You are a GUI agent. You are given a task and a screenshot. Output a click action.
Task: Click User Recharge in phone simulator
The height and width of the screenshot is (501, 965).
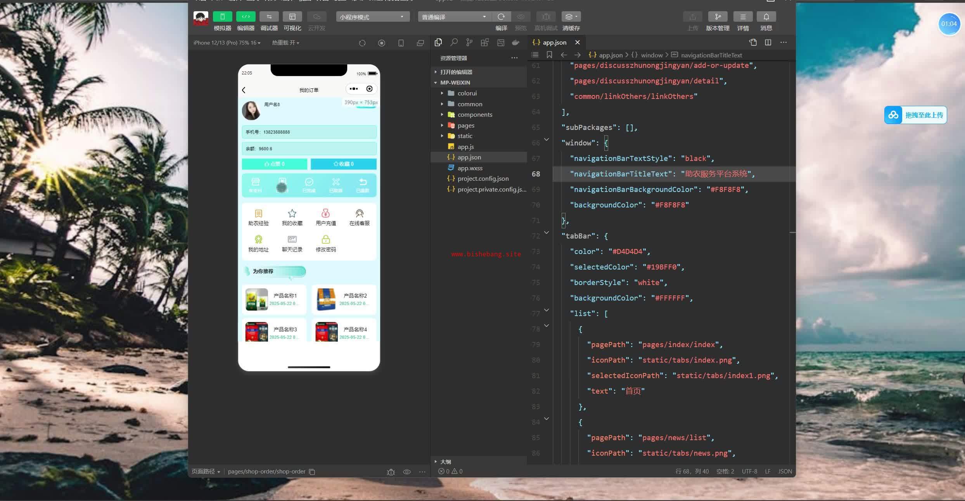(x=325, y=217)
